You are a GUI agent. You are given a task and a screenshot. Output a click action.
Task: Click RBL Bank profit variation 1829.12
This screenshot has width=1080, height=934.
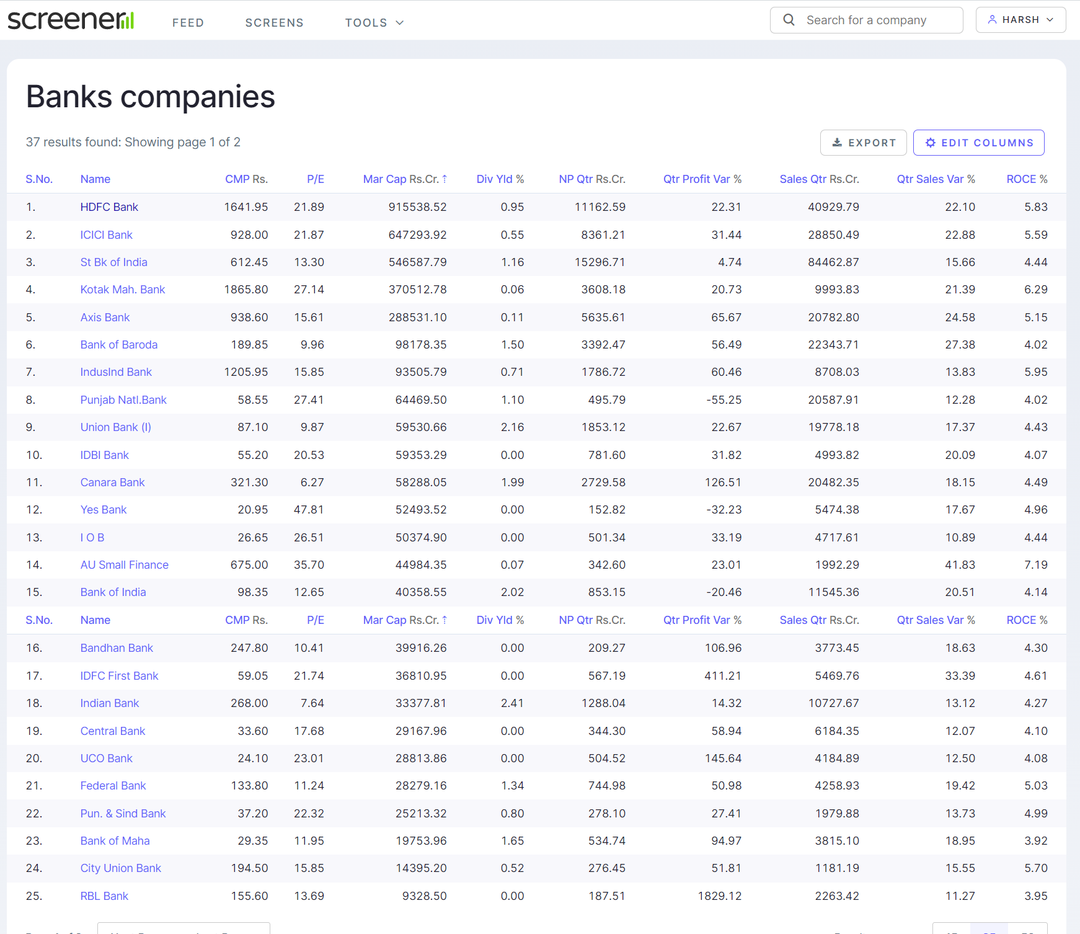[x=720, y=896]
